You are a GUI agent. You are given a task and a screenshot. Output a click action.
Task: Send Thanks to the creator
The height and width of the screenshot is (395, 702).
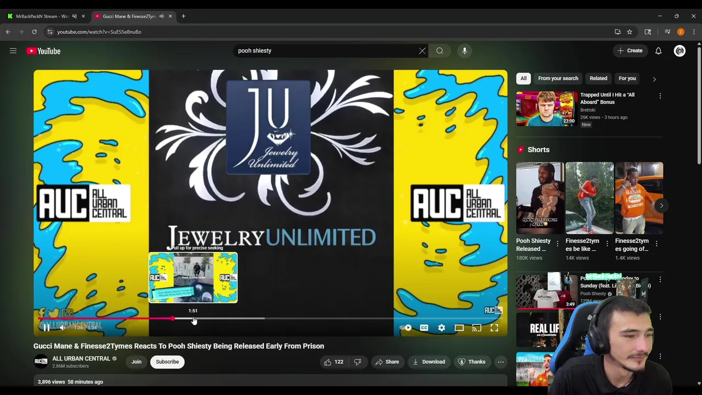tap(472, 362)
